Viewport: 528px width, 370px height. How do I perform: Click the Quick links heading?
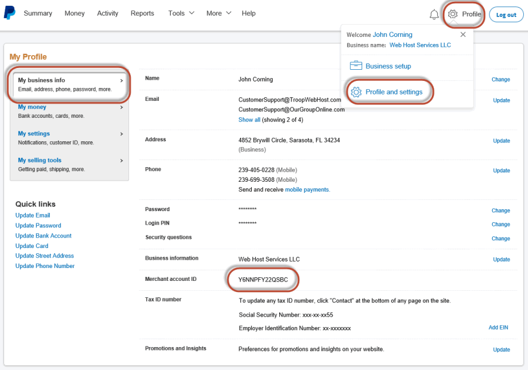(x=35, y=204)
